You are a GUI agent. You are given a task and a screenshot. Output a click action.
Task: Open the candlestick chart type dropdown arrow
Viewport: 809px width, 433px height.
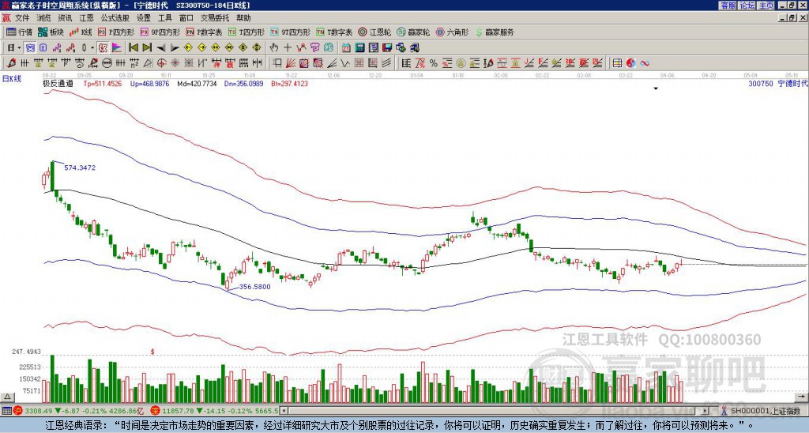coord(92,48)
